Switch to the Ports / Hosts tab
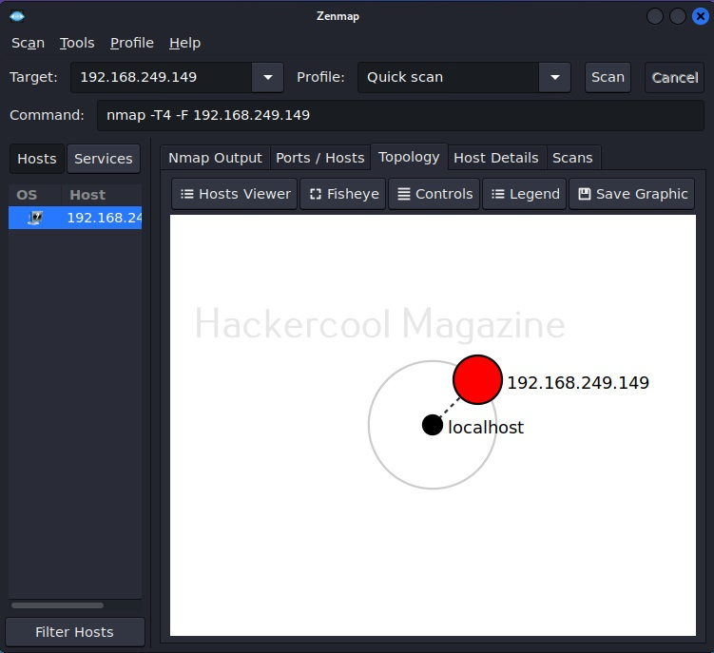Image resolution: width=714 pixels, height=653 pixels. click(x=320, y=158)
